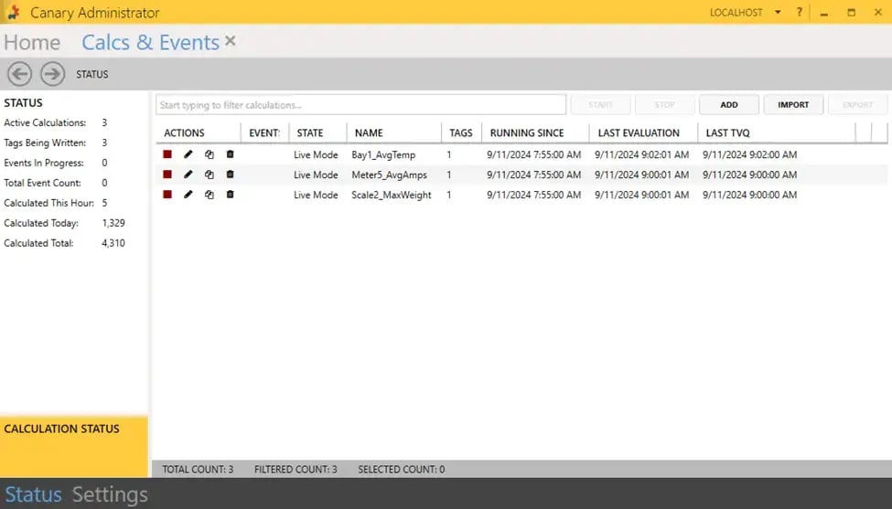Sort by the NAME column header
Image resolution: width=892 pixels, height=509 pixels.
(x=369, y=133)
